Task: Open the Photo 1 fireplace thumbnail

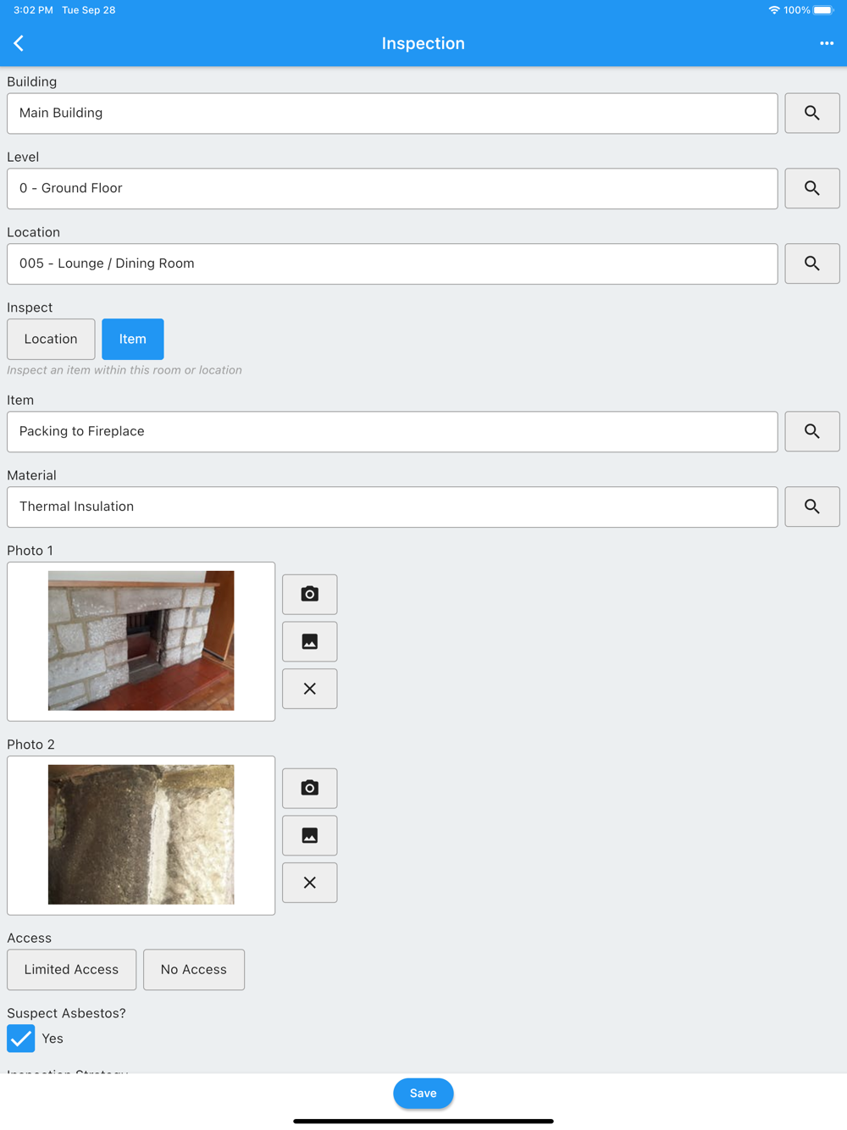Action: pos(141,641)
